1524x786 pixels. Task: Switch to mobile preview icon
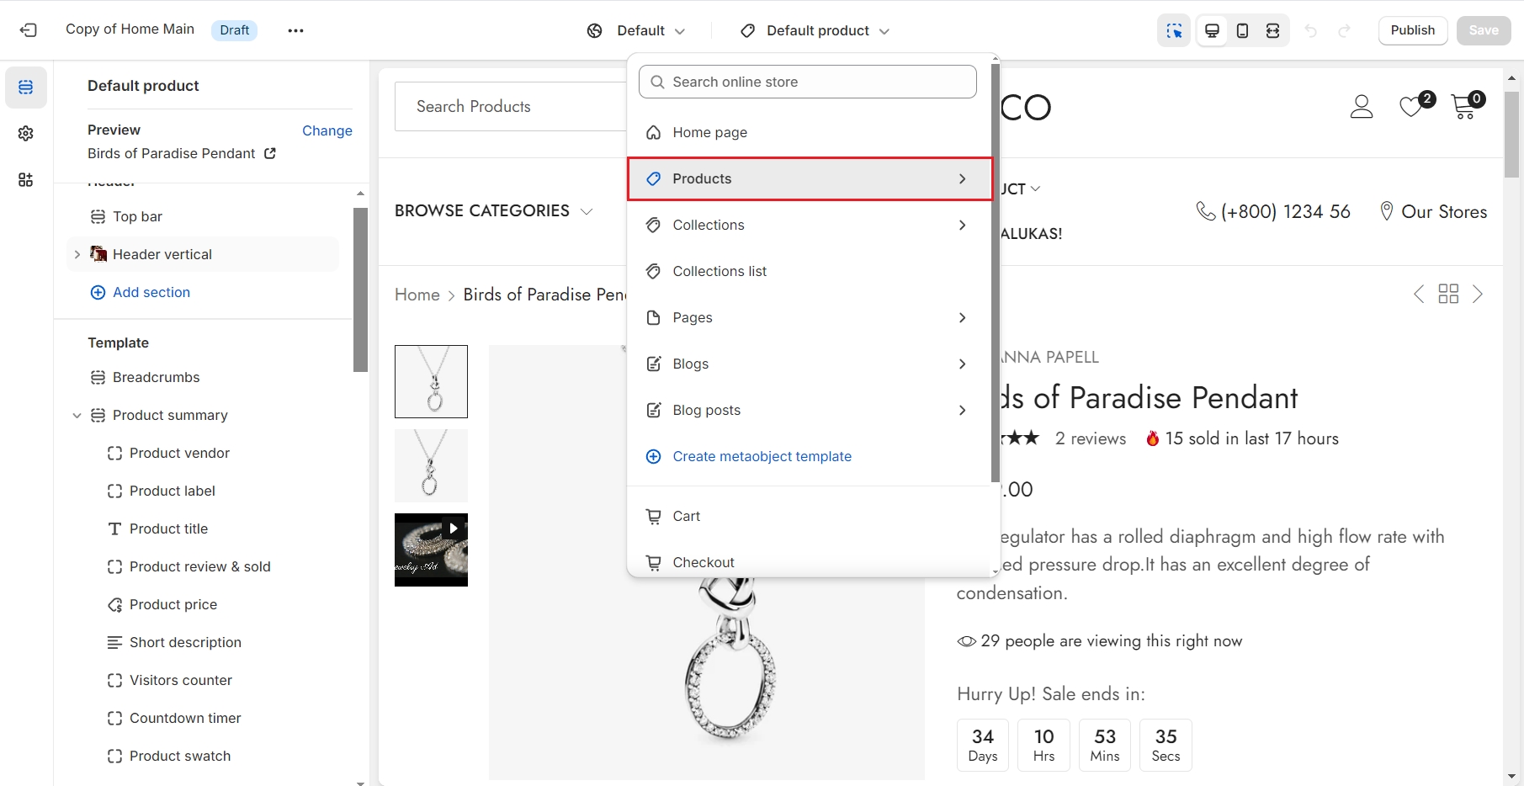[1242, 30]
